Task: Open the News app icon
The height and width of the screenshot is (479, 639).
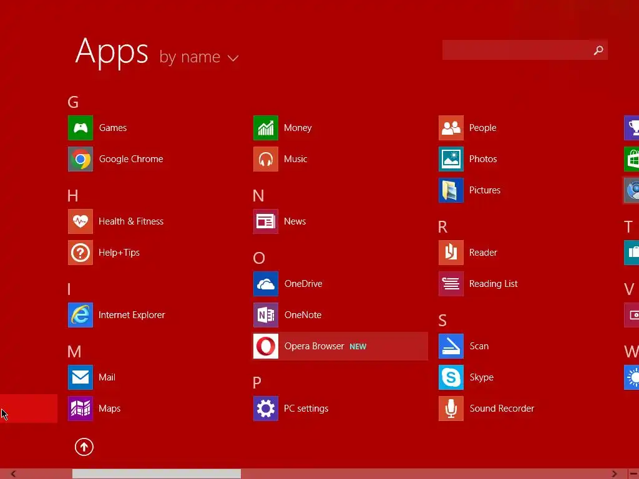Action: click(266, 221)
